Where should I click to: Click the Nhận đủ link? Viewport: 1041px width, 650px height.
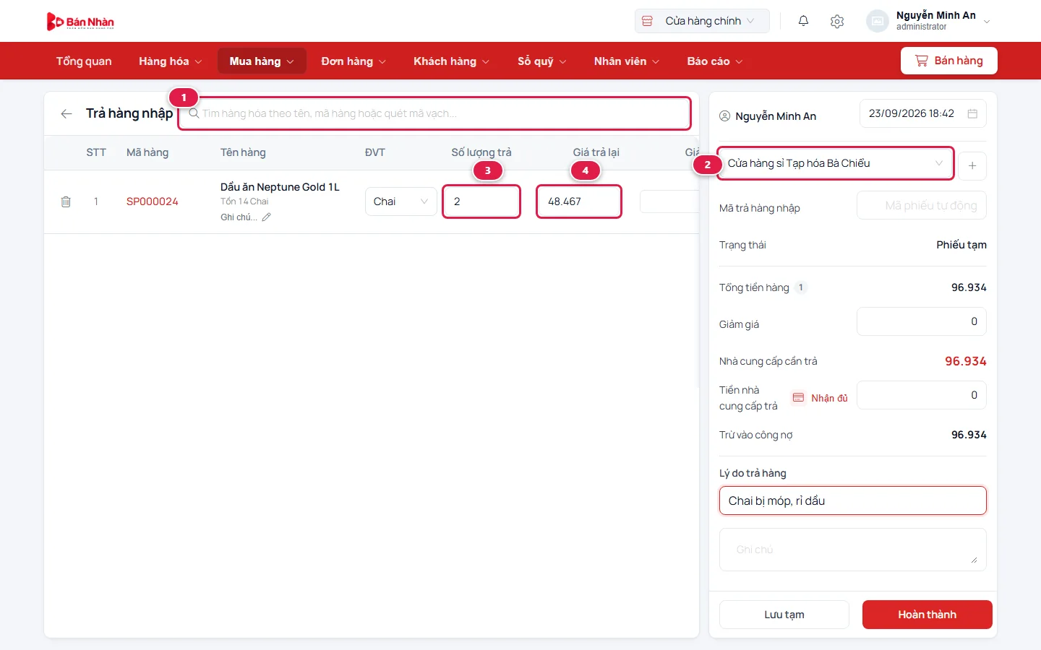821,398
